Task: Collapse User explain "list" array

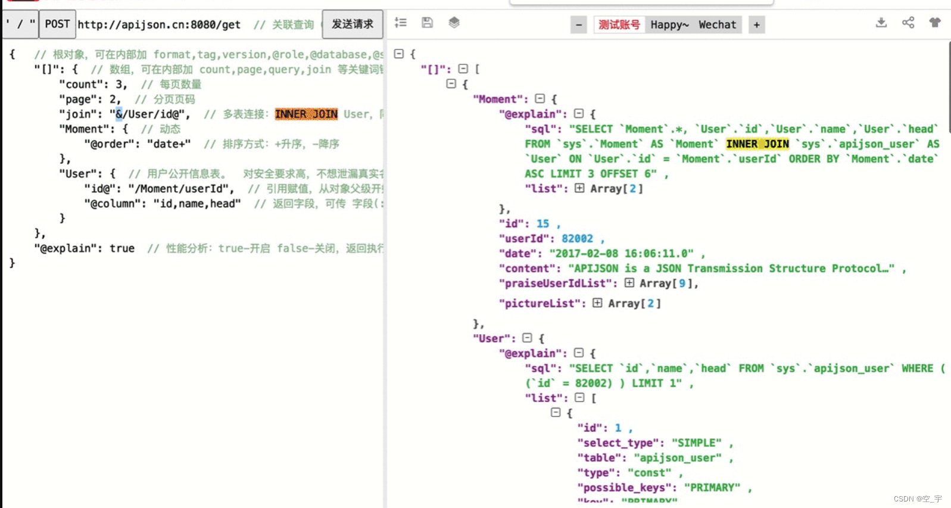Action: [x=579, y=397]
